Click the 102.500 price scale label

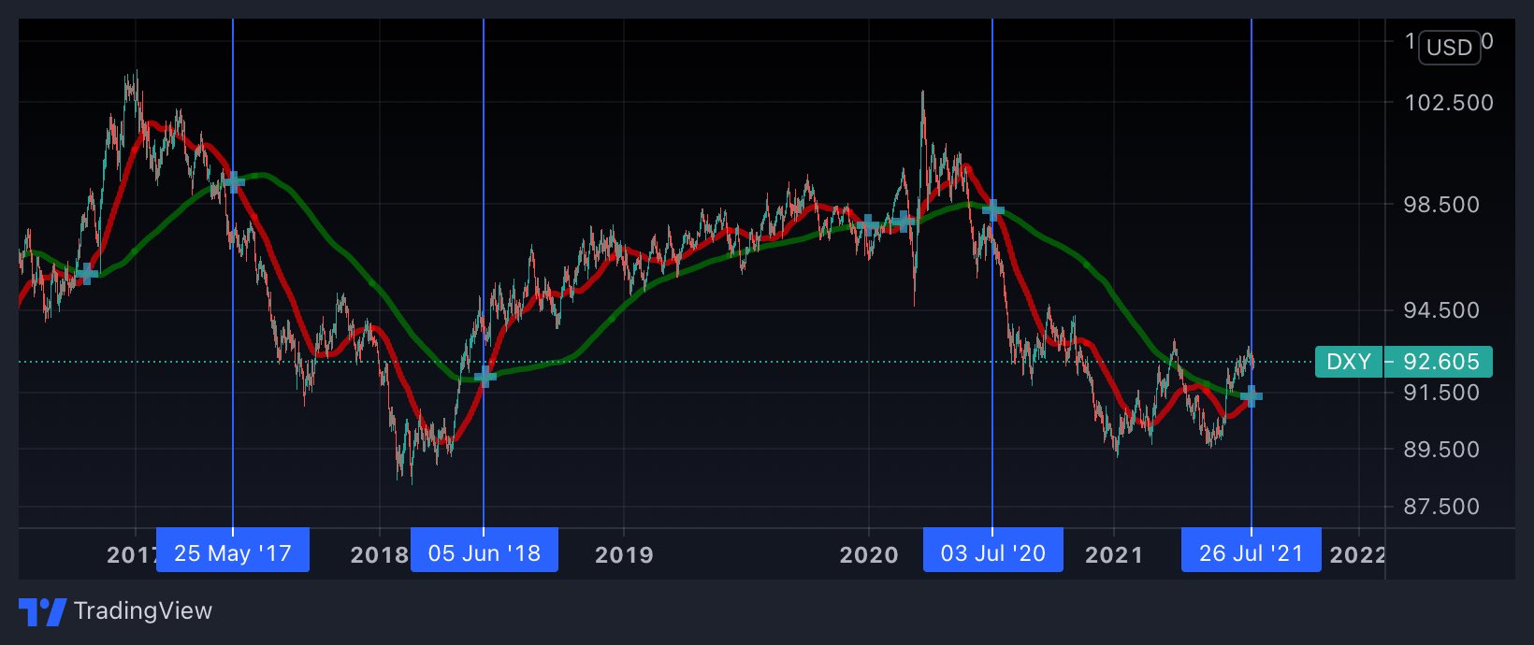click(x=1449, y=103)
